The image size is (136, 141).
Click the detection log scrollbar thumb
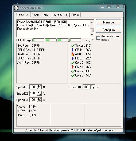pos(92,30)
